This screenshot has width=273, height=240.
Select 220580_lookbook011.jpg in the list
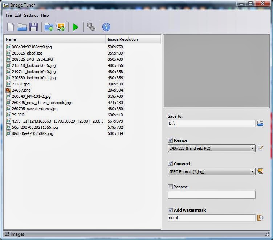34,78
